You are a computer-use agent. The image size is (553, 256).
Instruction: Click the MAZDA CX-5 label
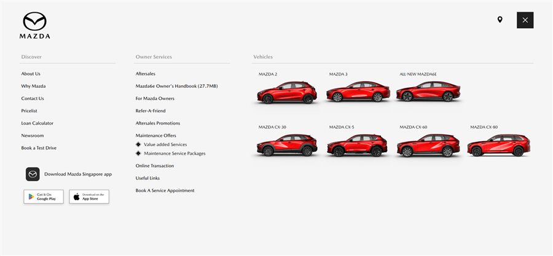pos(342,127)
